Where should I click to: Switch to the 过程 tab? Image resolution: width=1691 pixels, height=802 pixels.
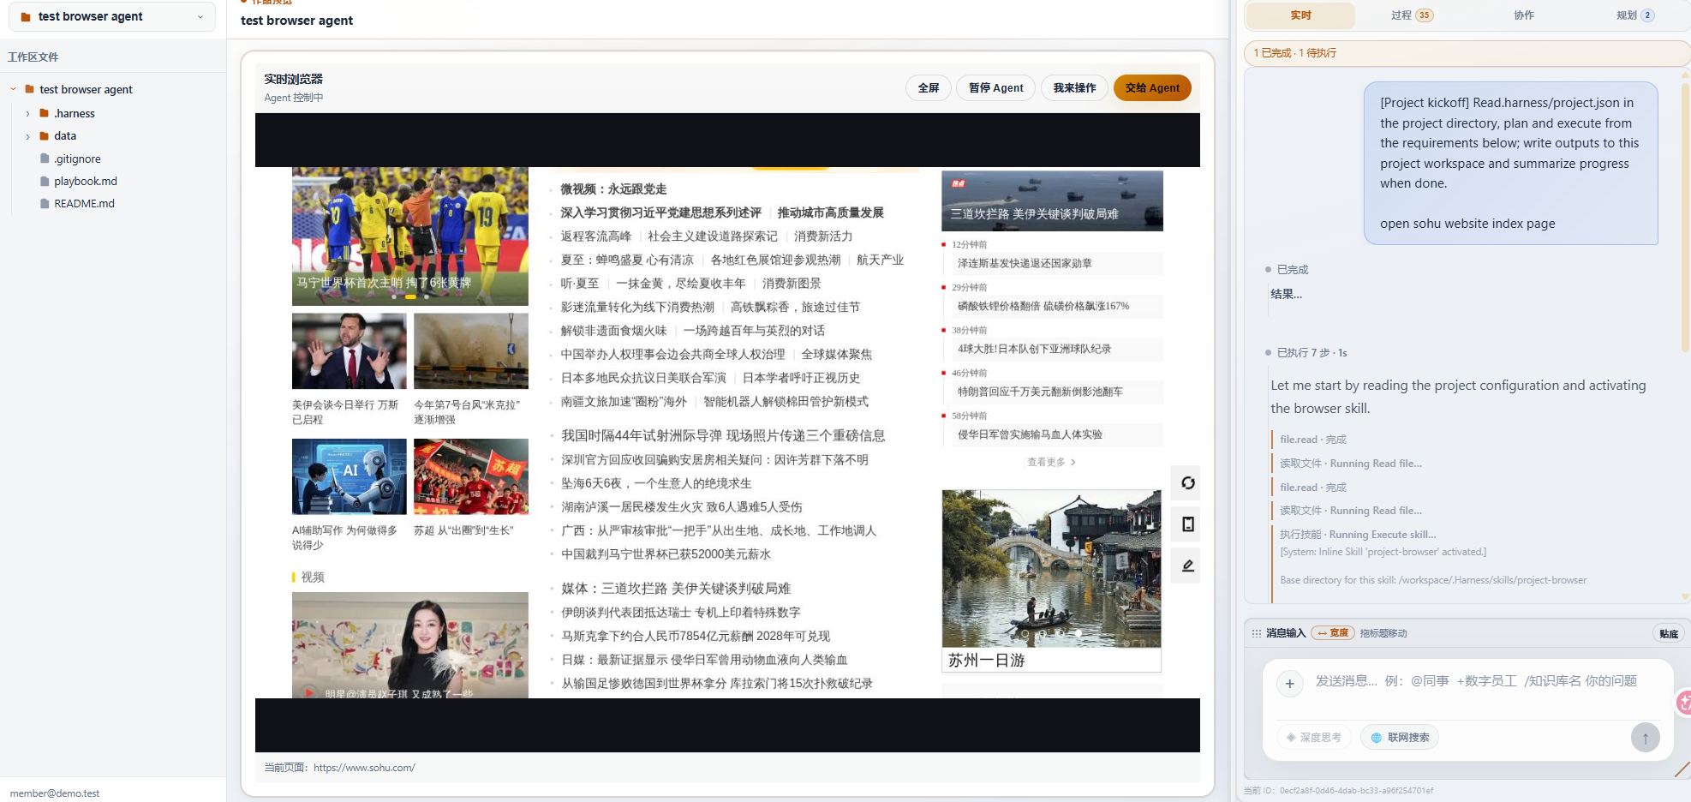pos(1412,15)
